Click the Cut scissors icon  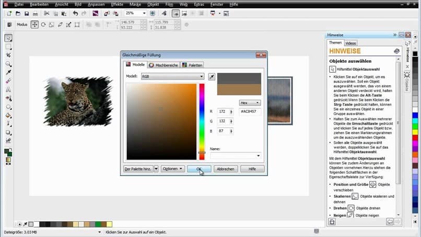[47, 13]
